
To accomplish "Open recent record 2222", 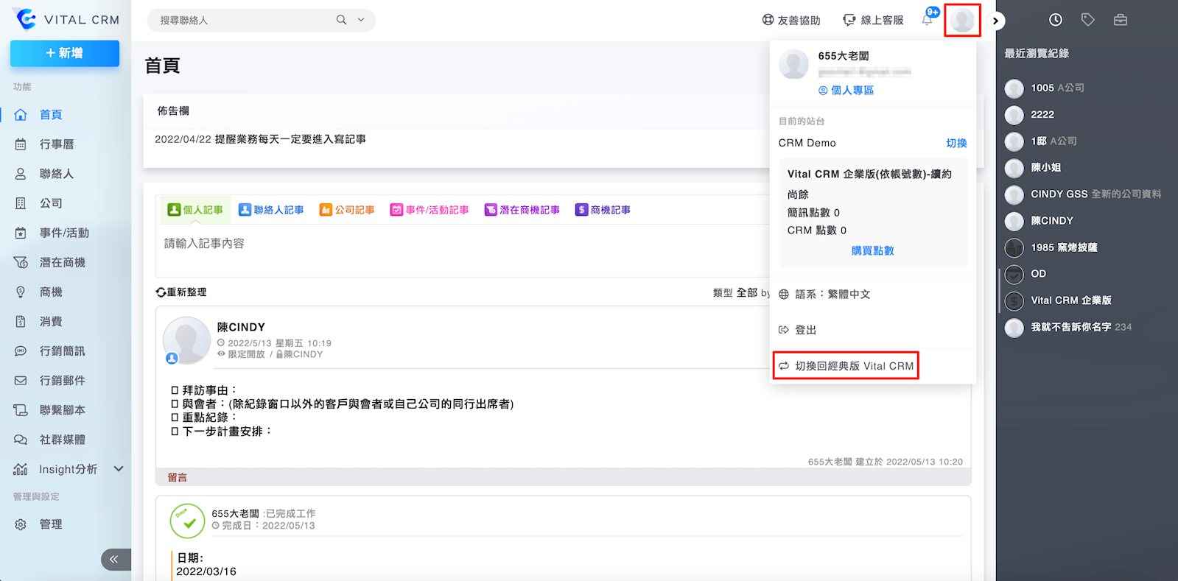I will click(1029, 115).
